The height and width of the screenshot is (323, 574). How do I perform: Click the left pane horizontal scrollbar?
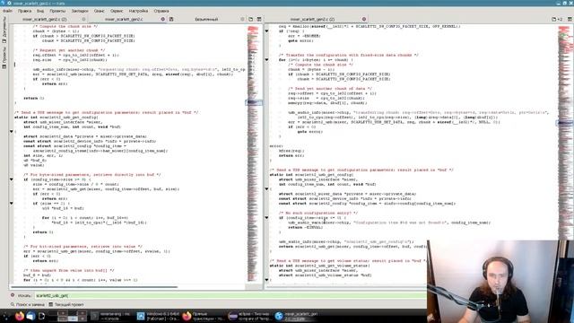coord(94,287)
